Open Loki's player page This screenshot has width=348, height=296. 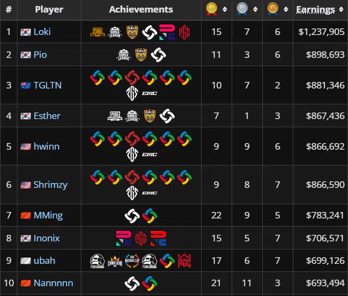coord(42,32)
